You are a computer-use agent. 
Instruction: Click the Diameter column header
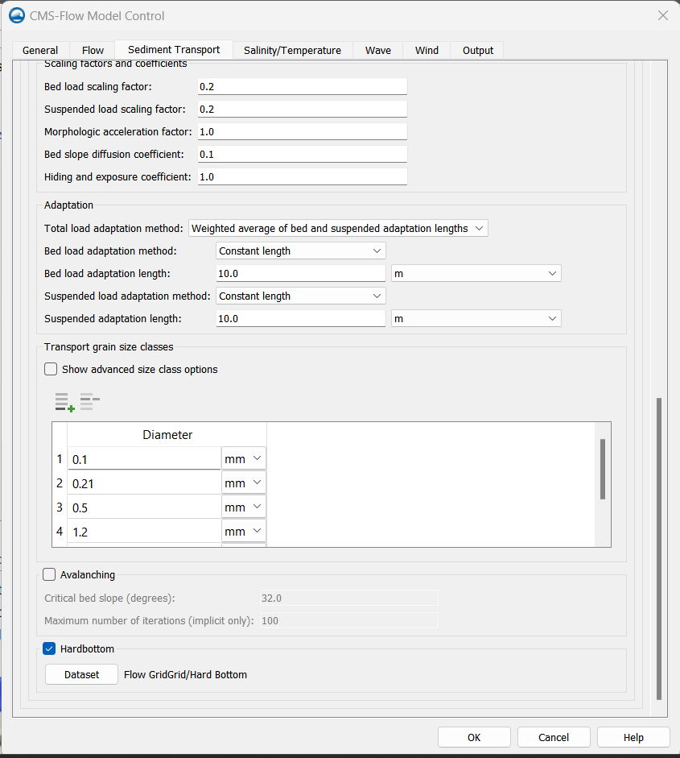pyautogui.click(x=167, y=435)
